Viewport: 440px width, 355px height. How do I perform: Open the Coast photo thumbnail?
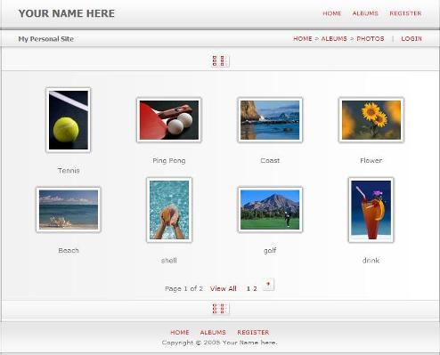tap(270, 120)
